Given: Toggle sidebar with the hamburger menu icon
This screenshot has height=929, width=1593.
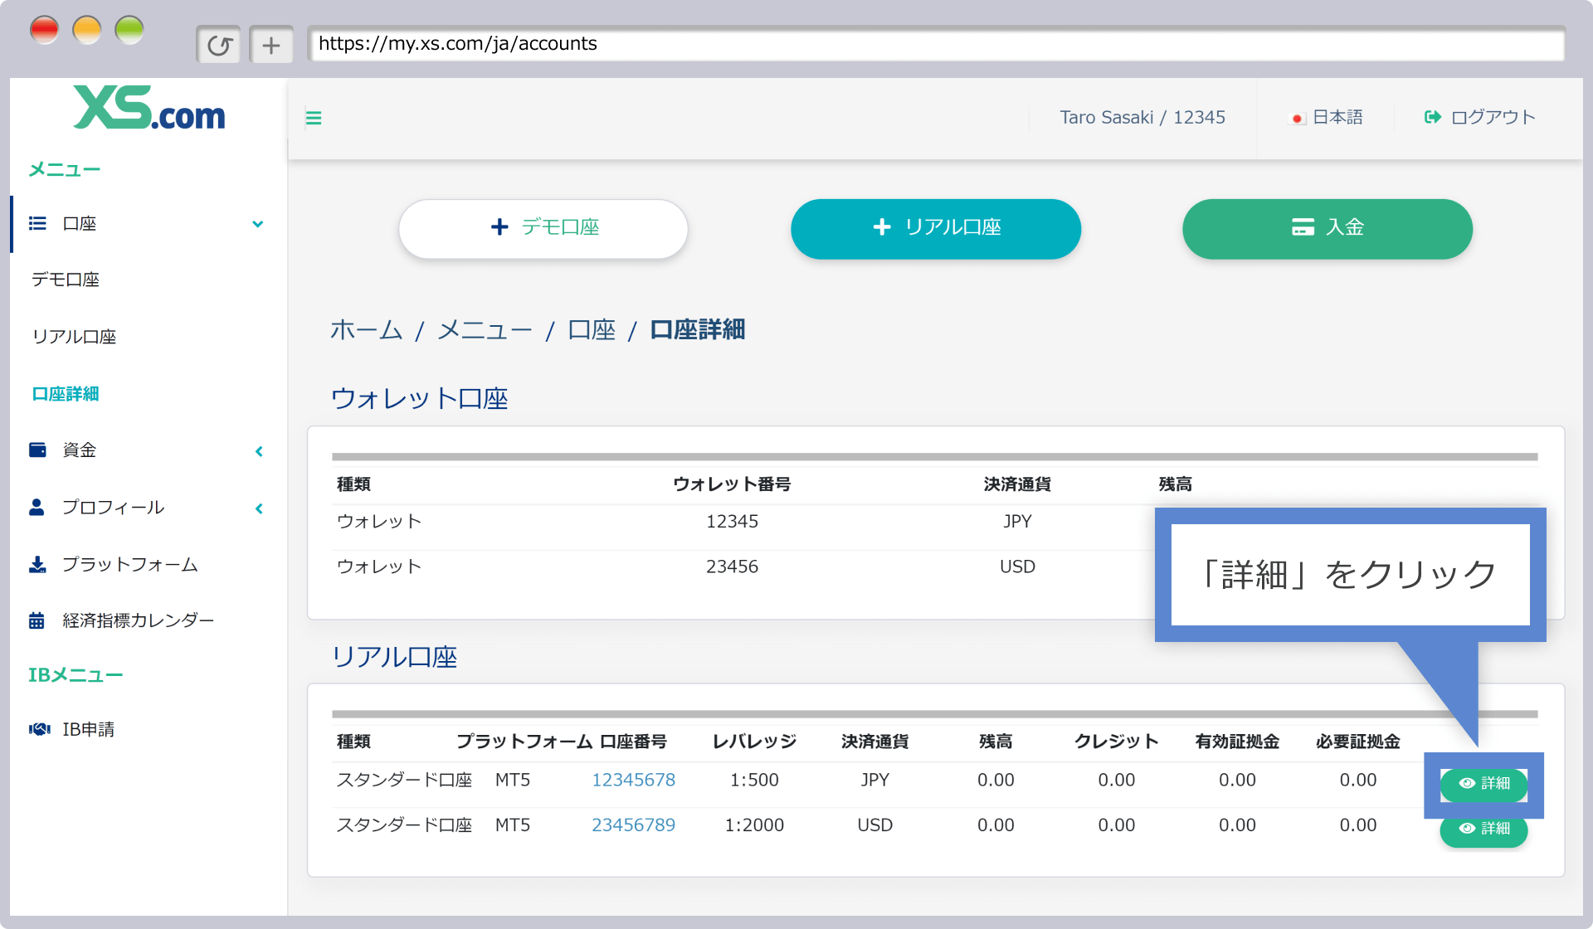Looking at the screenshot, I should 314,118.
